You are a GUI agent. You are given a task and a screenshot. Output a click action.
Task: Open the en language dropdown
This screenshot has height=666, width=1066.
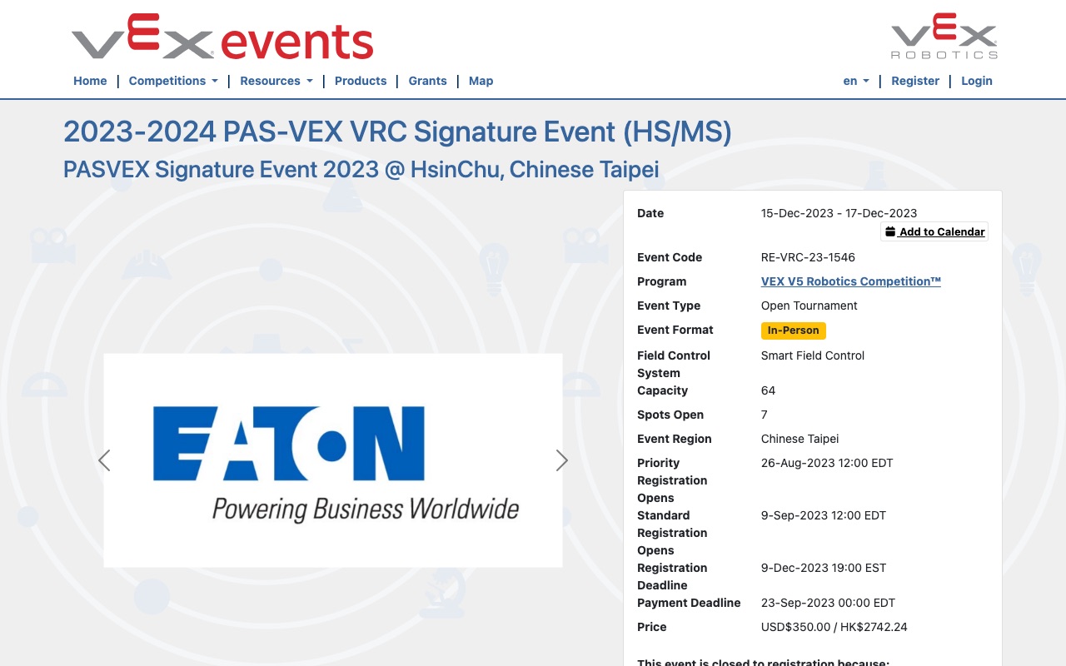pyautogui.click(x=856, y=81)
